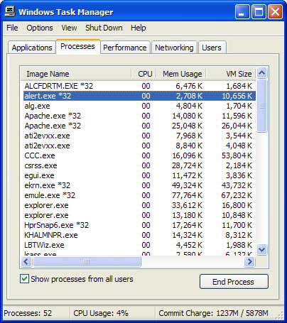Select Apache.exe *32 using 14,080 K

click(x=139, y=116)
